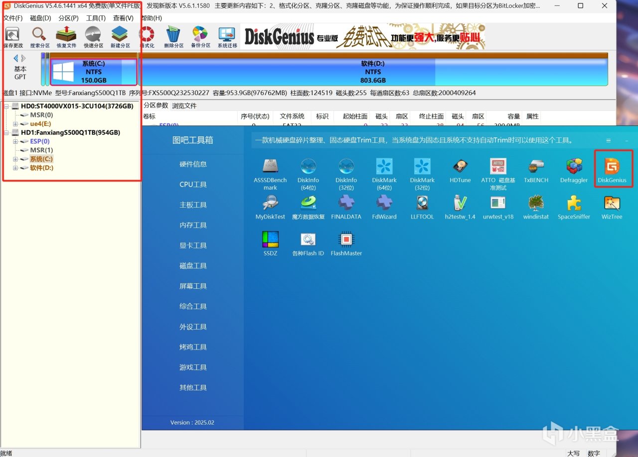Open 显卡工具 category in the toolbox
The image size is (638, 457).
tap(193, 245)
